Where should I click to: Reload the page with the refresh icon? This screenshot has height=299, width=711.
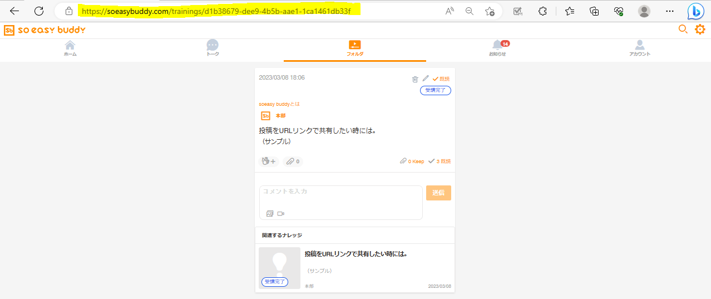pyautogui.click(x=39, y=11)
